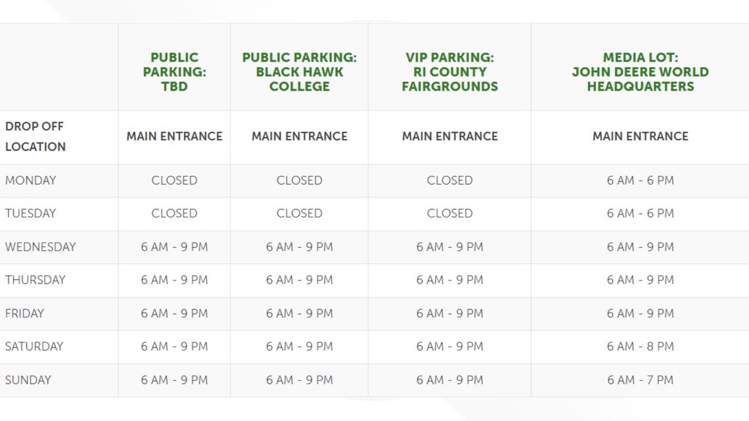Select the Public Parking: Black Hawk College header
The height and width of the screenshot is (421, 749).
coord(300,72)
